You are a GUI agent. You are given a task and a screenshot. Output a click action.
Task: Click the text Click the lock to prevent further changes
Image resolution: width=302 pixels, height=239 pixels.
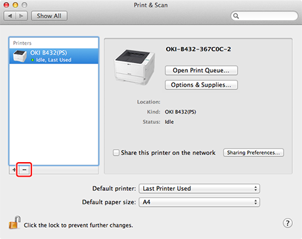78,225
